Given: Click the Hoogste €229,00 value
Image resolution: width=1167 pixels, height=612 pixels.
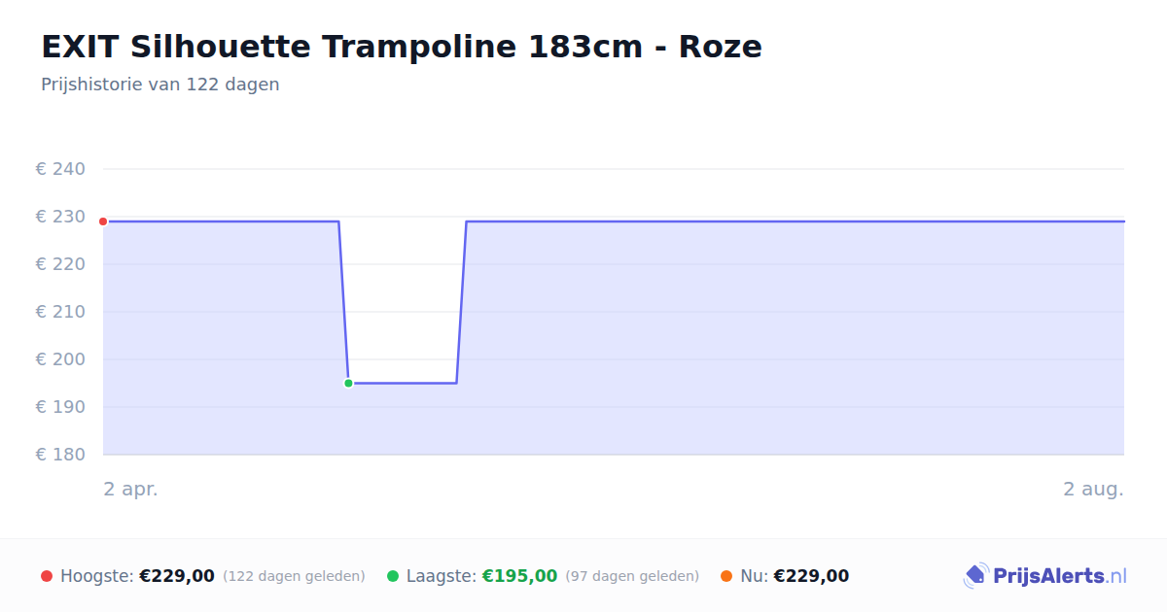Looking at the screenshot, I should pos(177,576).
